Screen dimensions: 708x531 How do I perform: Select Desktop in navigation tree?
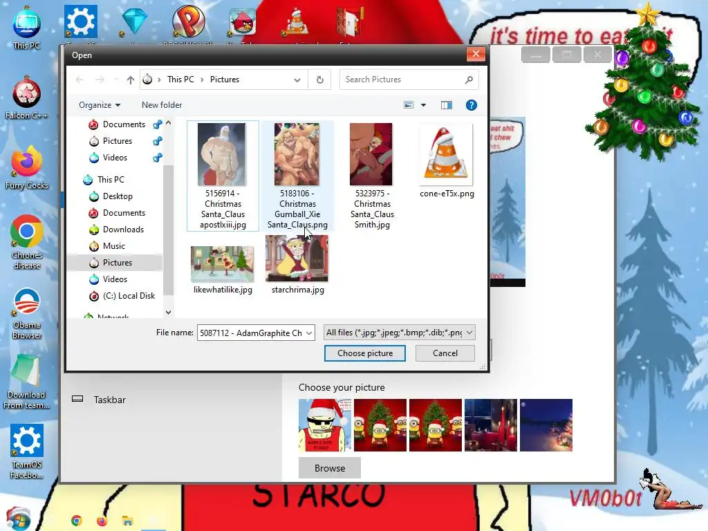coord(118,196)
